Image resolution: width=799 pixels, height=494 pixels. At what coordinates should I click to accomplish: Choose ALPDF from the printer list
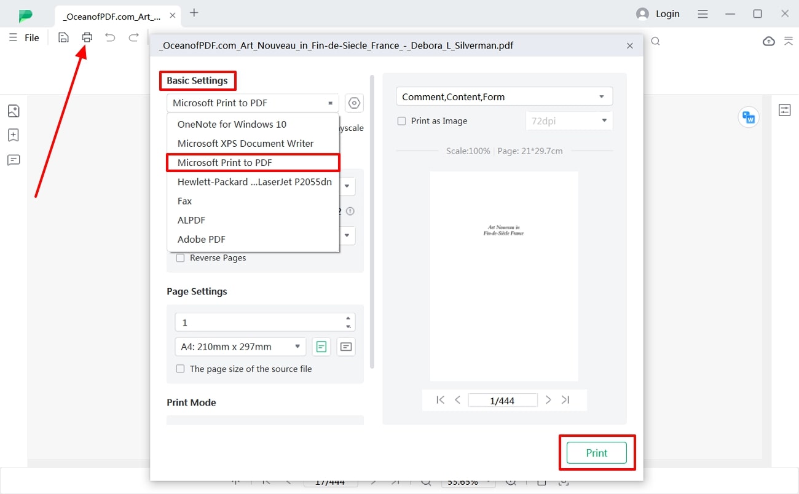pos(253,220)
